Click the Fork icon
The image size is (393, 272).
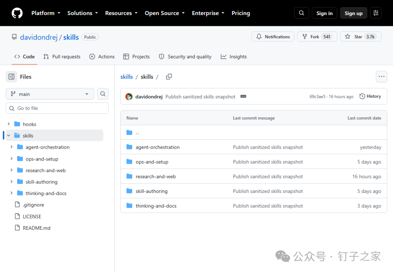pos(305,37)
